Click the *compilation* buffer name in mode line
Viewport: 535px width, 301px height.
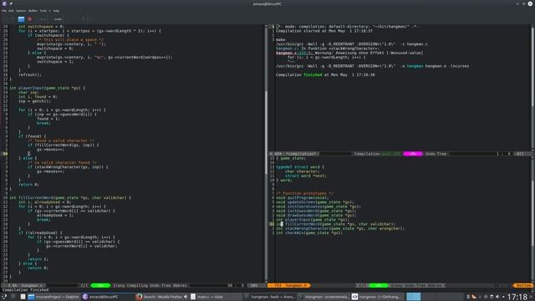[301, 154]
